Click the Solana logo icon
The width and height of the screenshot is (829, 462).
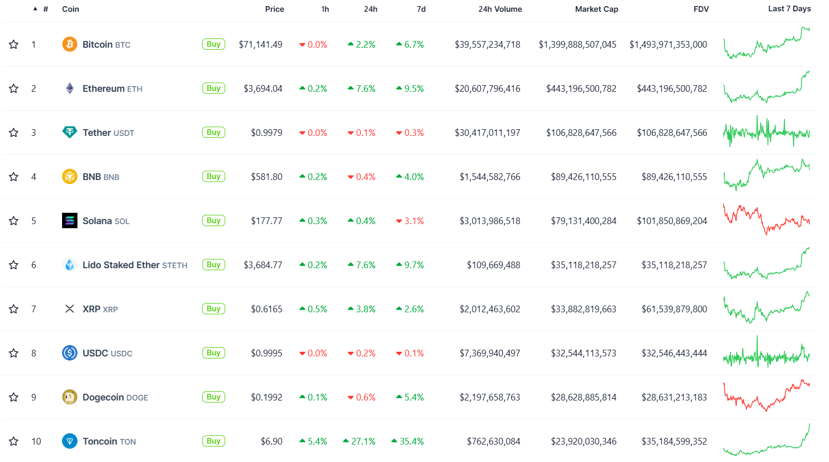(x=70, y=221)
